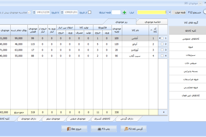
Task: Tick the checkbox for row 1 آناناس
Action: [x=162, y=38]
